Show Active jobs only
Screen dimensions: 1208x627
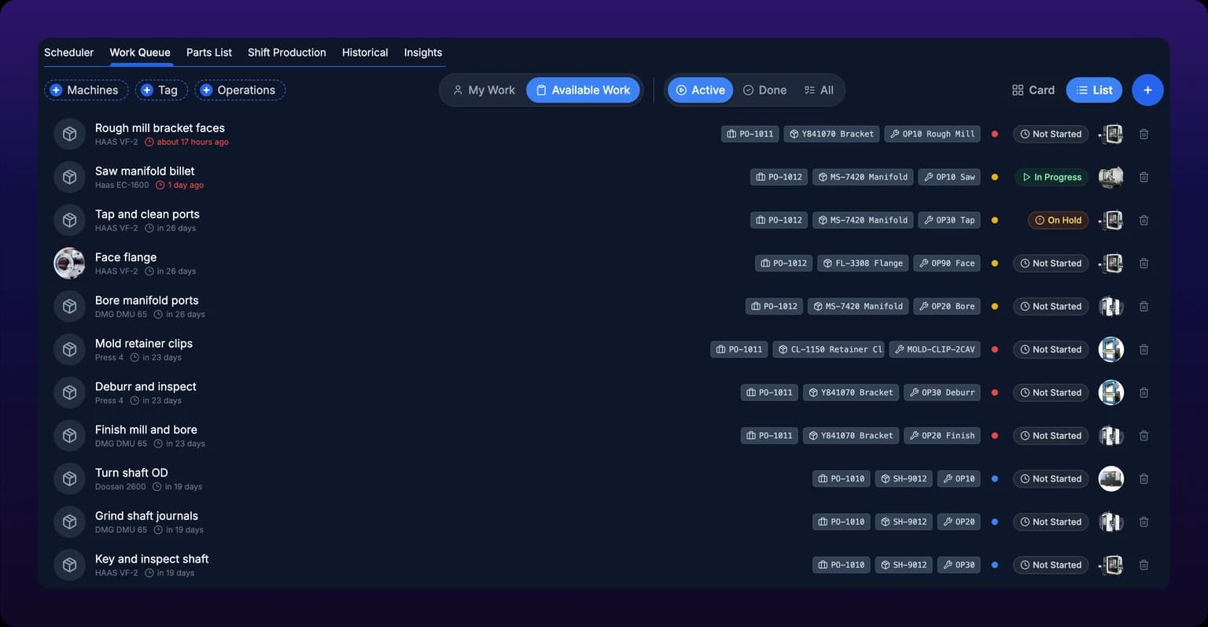coord(700,90)
